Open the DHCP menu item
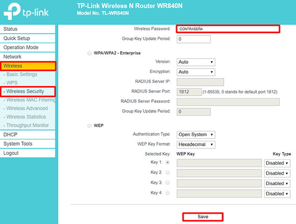The height and width of the screenshot is (224, 296). click(27, 135)
